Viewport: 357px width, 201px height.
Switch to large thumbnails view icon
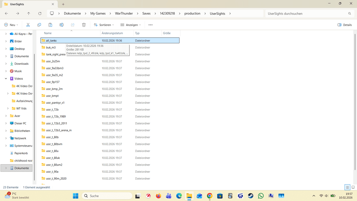pyautogui.click(x=353, y=187)
